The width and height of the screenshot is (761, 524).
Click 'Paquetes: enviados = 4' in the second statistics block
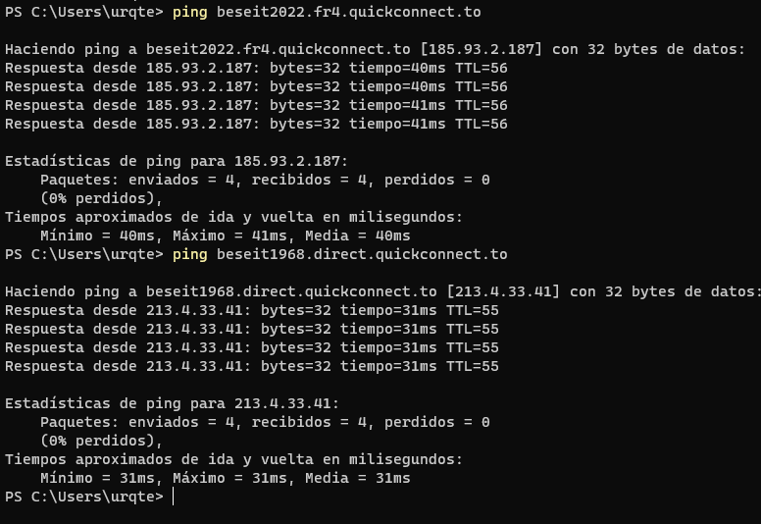point(137,422)
